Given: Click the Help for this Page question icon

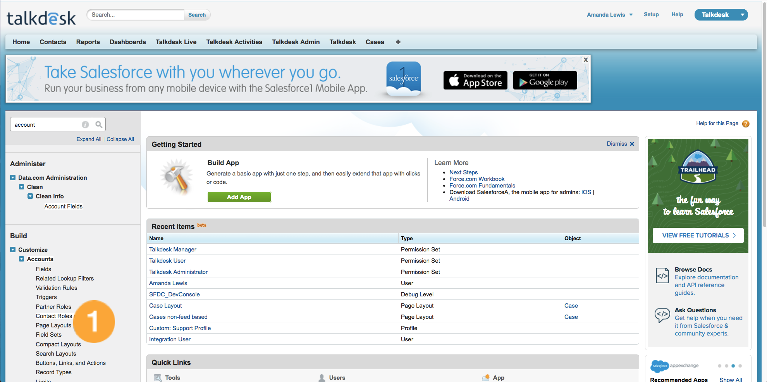Looking at the screenshot, I should click(x=746, y=124).
